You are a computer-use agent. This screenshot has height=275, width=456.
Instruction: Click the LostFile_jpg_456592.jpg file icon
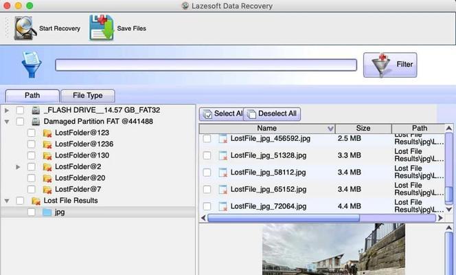pos(223,138)
